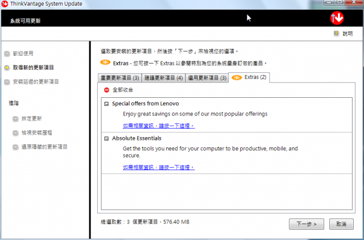
Task: Close the ThinkVantage System Update window
Action: point(354,2)
